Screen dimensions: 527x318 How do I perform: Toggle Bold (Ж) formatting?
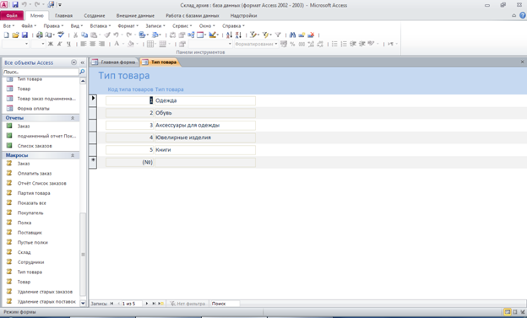tap(51, 44)
